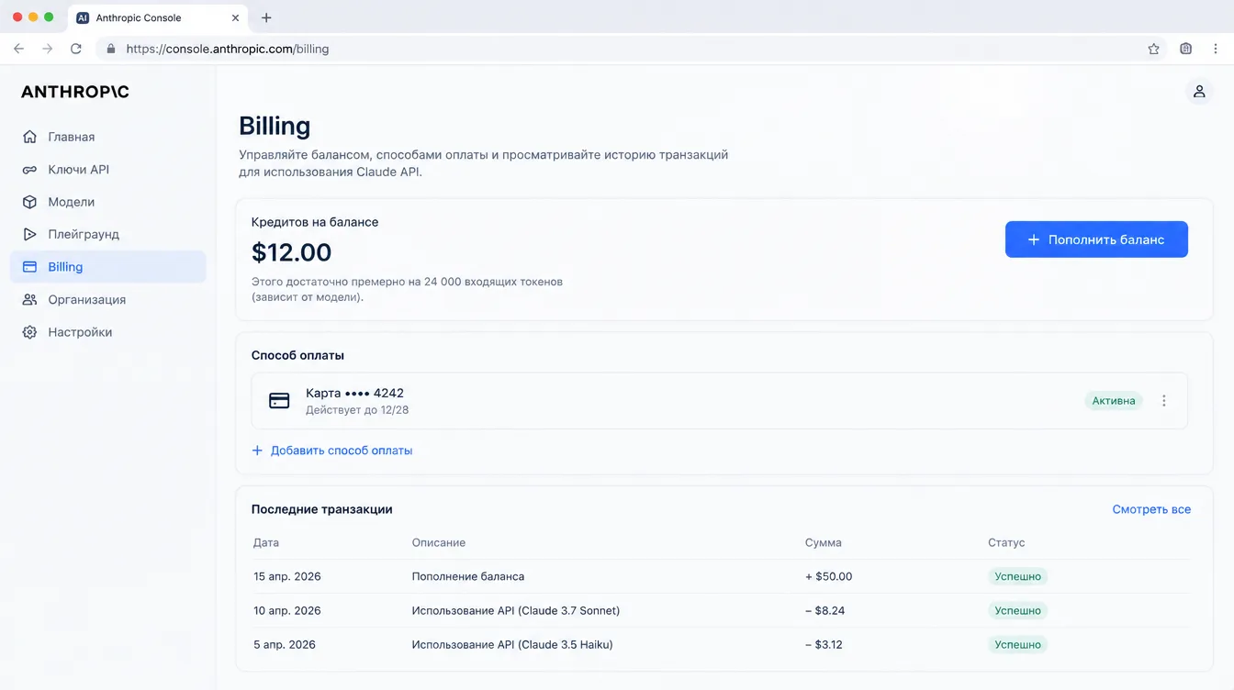Click the Дата column header
Image resolution: width=1234 pixels, height=690 pixels.
(x=266, y=543)
